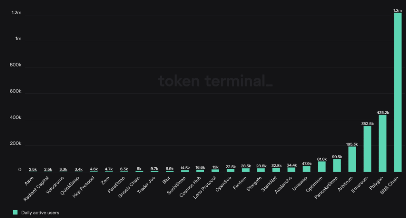The height and width of the screenshot is (218, 406).
Task: Toggle the Daily active users legend label
Action: [x=40, y=213]
